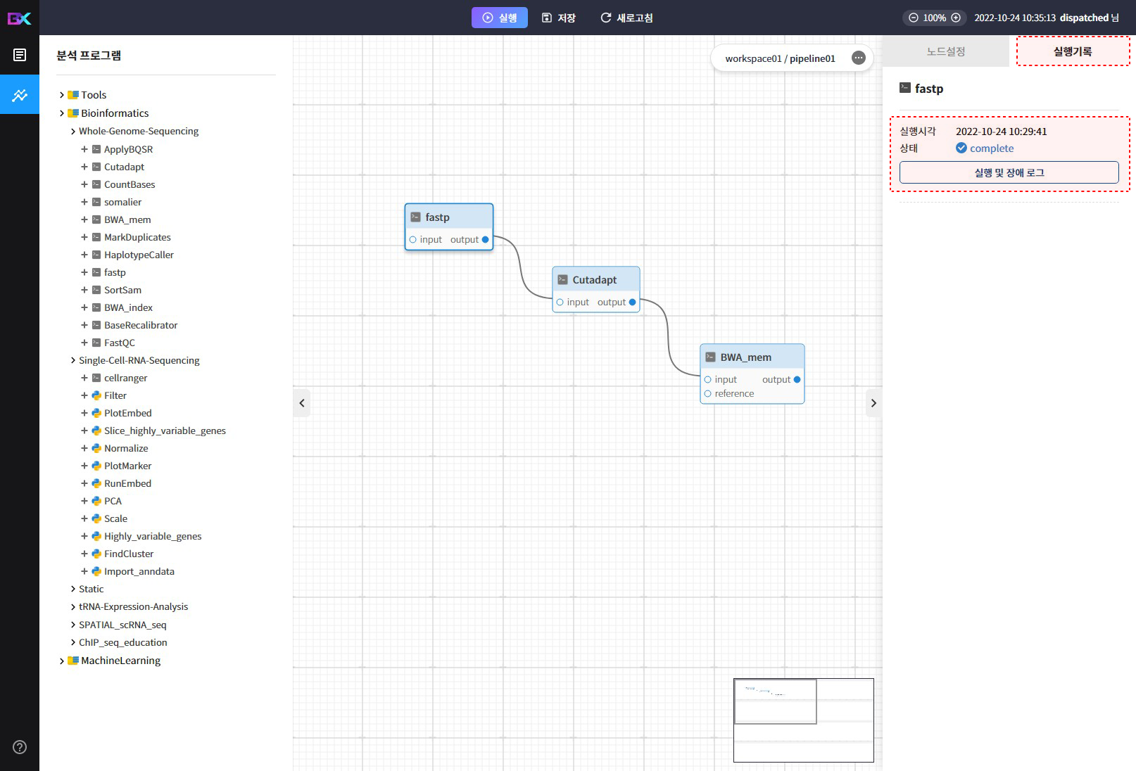Viewport: 1136px width, 771px height.
Task: Add CountBases using its plus icon
Action: [x=84, y=184]
